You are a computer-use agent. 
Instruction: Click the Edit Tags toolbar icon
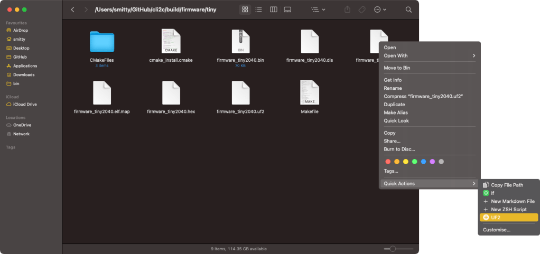362,10
